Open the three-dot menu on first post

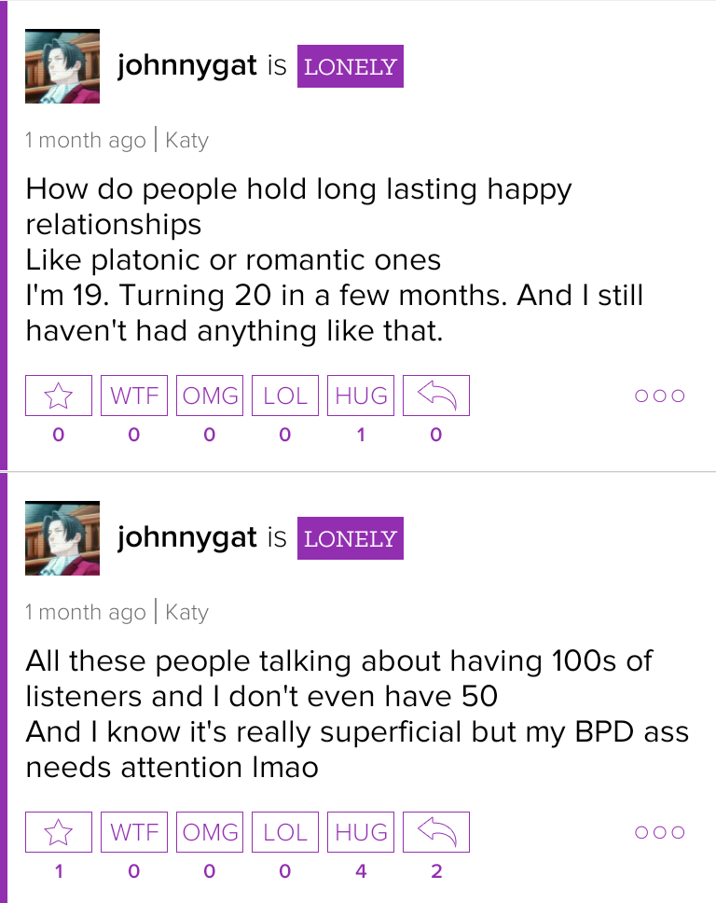click(659, 396)
